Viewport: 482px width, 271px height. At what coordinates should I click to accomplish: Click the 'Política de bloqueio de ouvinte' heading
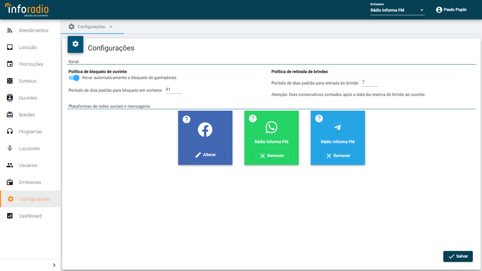coord(98,72)
